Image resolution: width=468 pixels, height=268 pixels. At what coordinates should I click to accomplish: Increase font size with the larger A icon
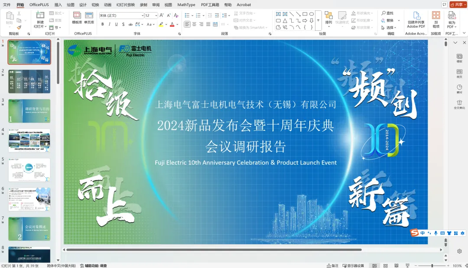162,15
